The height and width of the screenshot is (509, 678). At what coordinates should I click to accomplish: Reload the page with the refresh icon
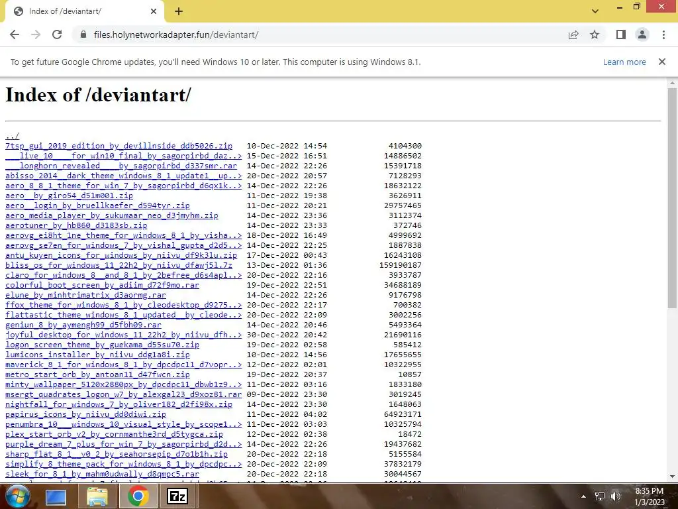(x=57, y=34)
